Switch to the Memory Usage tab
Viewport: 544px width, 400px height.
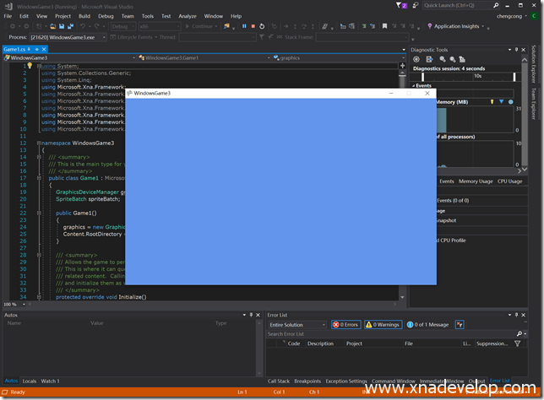475,181
